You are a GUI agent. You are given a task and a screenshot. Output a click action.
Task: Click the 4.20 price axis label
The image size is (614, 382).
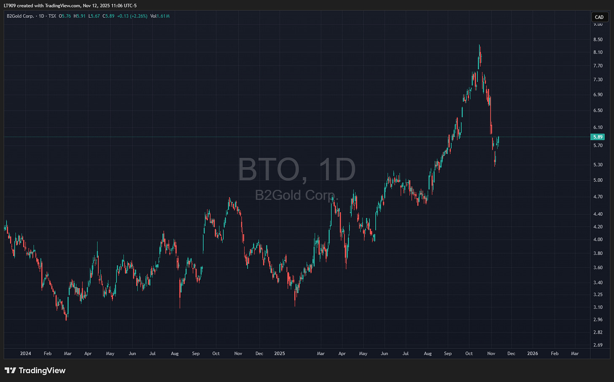tap(598, 227)
